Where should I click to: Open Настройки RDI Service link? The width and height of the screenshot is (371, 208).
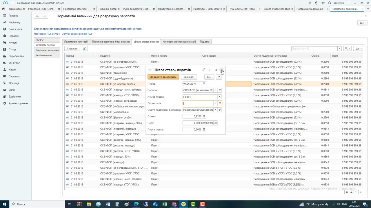[x=47, y=34]
